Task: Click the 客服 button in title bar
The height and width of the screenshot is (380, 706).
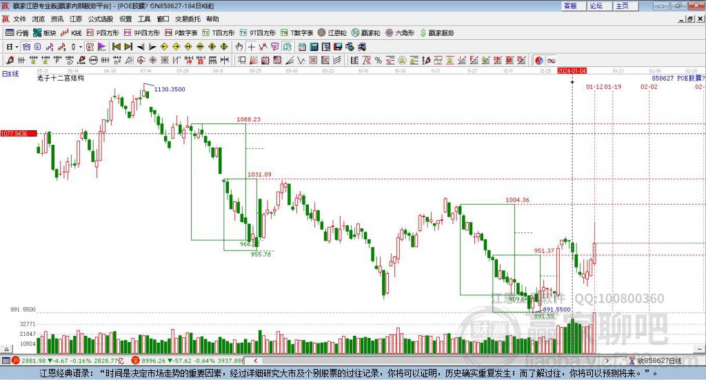Action: [573, 6]
